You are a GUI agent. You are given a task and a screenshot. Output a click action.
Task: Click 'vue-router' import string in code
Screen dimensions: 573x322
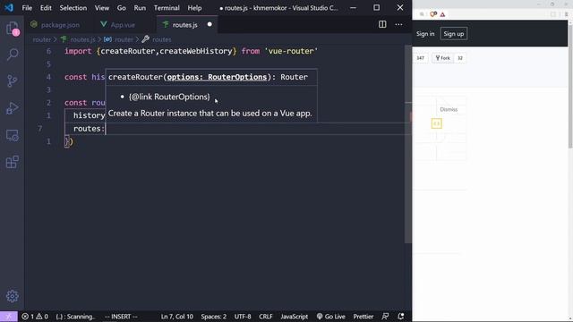(x=291, y=51)
